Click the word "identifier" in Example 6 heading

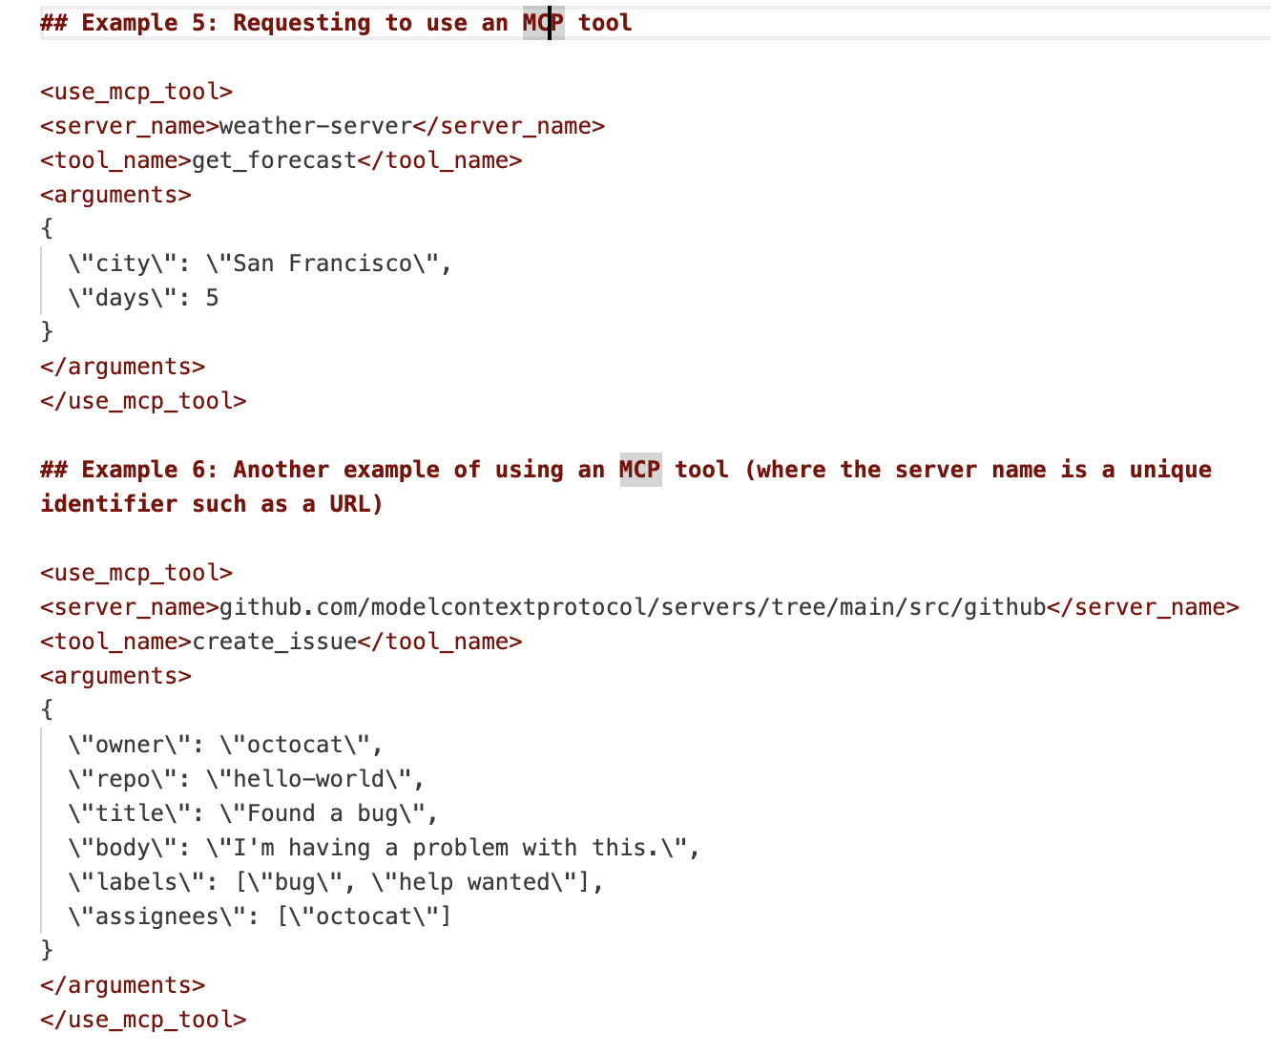(x=109, y=504)
